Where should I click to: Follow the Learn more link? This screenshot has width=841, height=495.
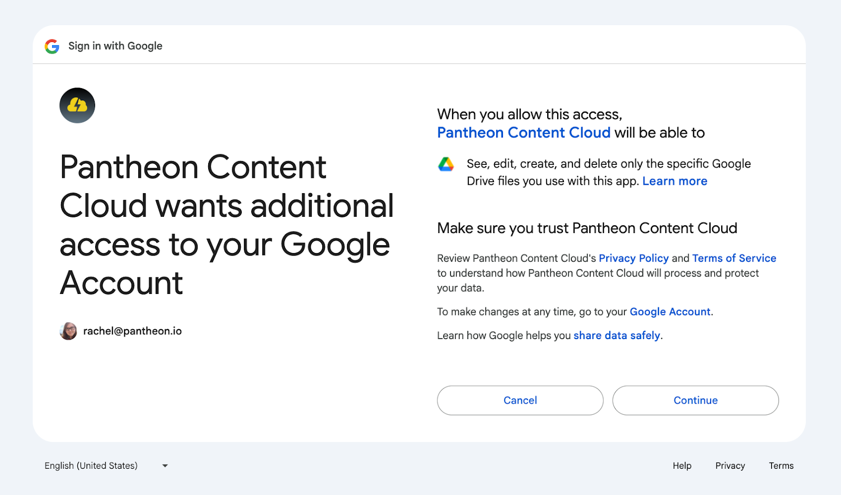click(x=674, y=181)
